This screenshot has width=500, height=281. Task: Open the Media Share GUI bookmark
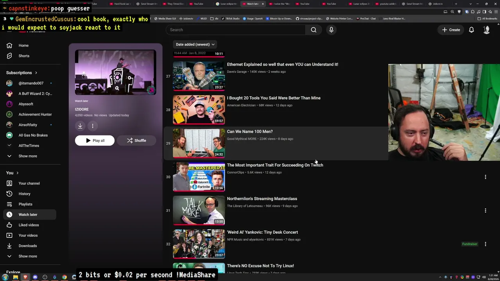point(165,18)
